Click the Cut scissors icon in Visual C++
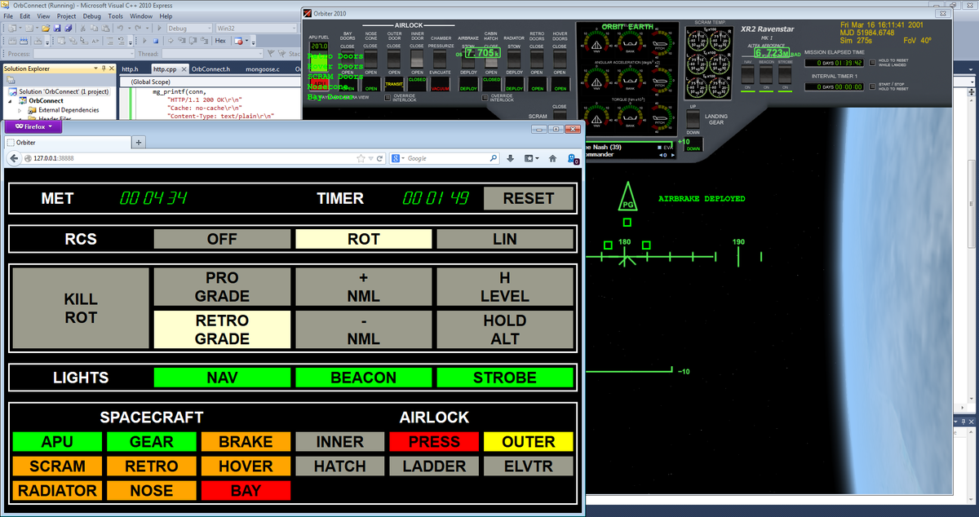Viewport: 979px width, 517px height. coord(82,29)
